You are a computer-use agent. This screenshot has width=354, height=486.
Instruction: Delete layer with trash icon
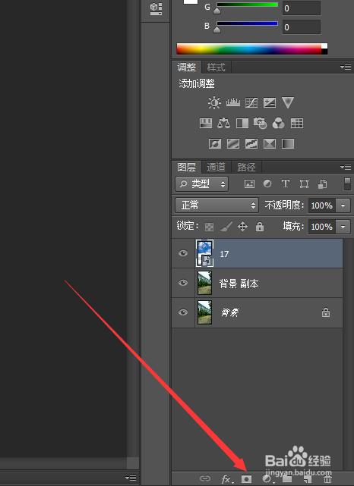(x=327, y=479)
